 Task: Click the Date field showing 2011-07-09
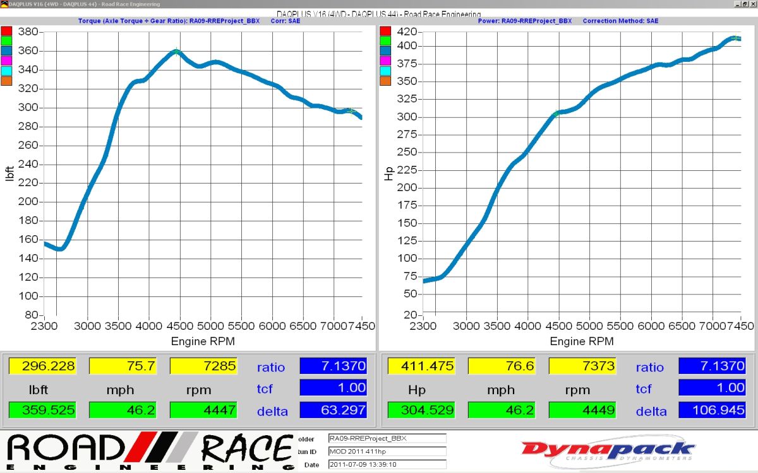[387, 464]
